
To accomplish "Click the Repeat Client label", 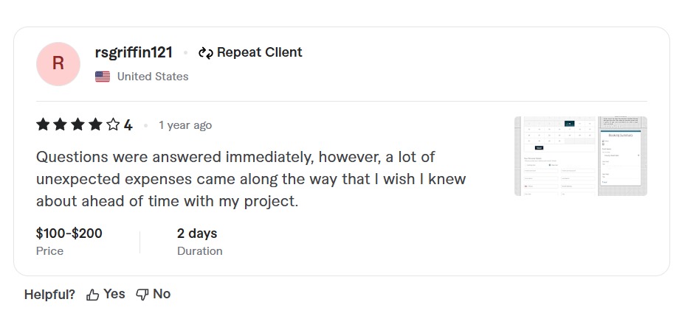I will (x=259, y=52).
